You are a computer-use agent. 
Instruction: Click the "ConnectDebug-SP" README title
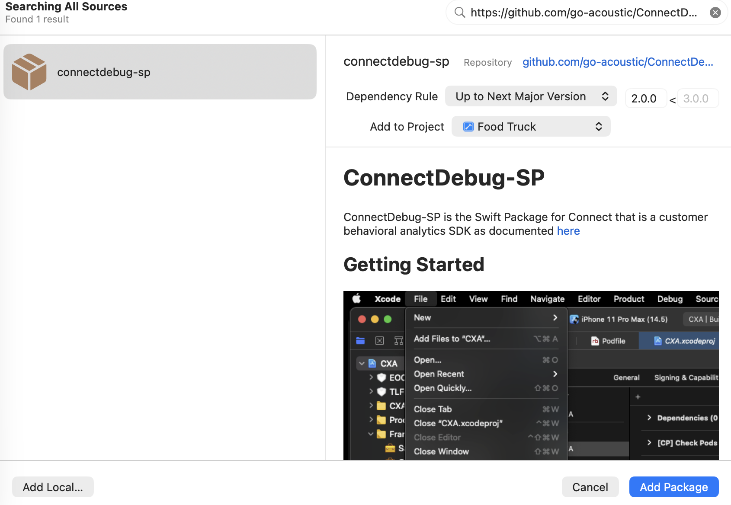(444, 178)
